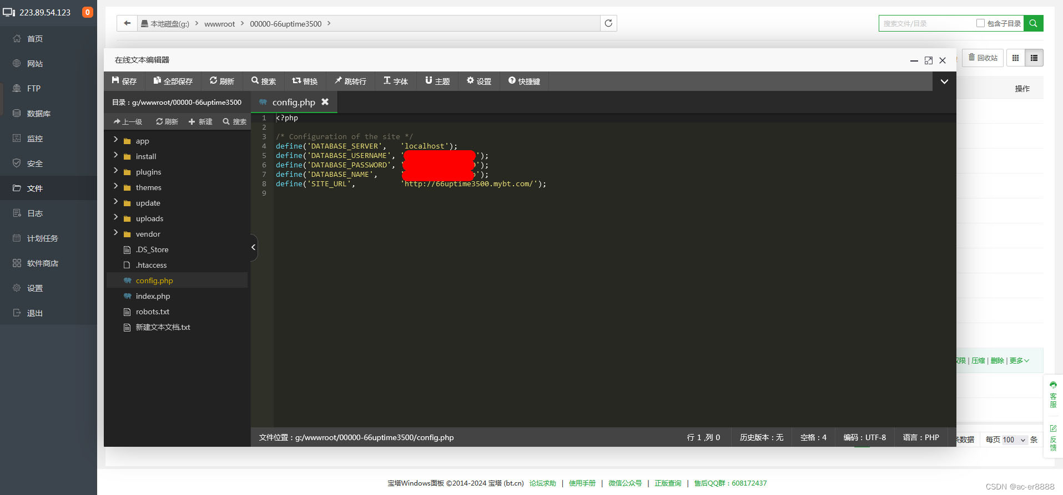Go to the FTP section
The height and width of the screenshot is (495, 1063).
pos(33,89)
